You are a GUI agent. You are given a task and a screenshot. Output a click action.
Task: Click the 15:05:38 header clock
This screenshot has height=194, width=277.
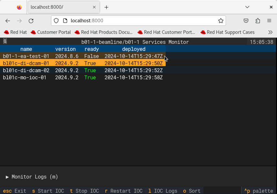(262, 42)
